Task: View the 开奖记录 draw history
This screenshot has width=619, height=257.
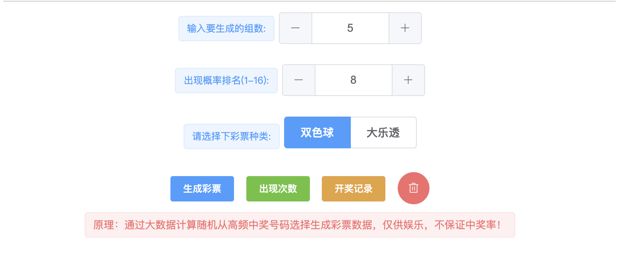Action: coord(354,189)
